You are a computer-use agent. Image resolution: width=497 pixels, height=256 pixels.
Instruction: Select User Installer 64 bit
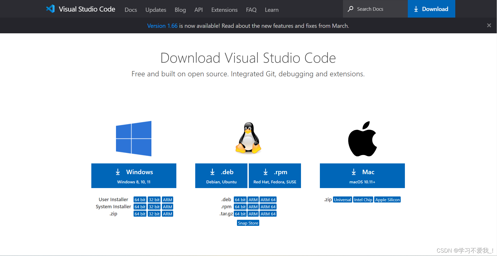coord(140,200)
